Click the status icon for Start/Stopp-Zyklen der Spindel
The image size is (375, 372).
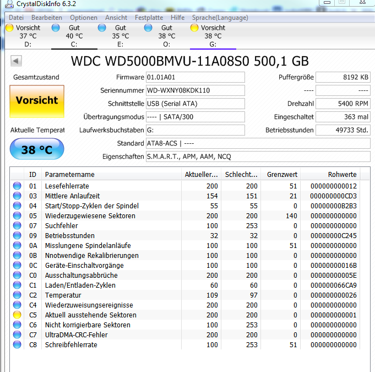point(17,206)
